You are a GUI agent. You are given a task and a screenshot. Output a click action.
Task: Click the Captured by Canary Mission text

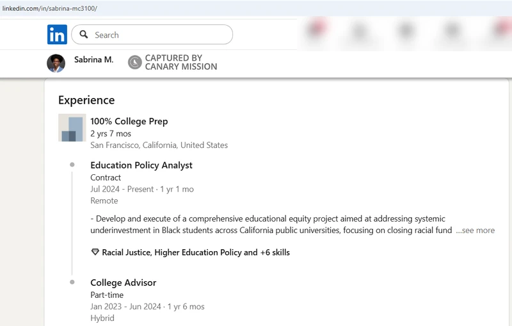pos(180,62)
